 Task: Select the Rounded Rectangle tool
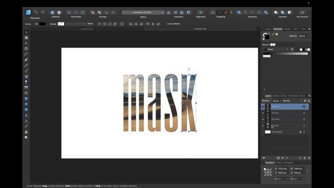coord(26,110)
